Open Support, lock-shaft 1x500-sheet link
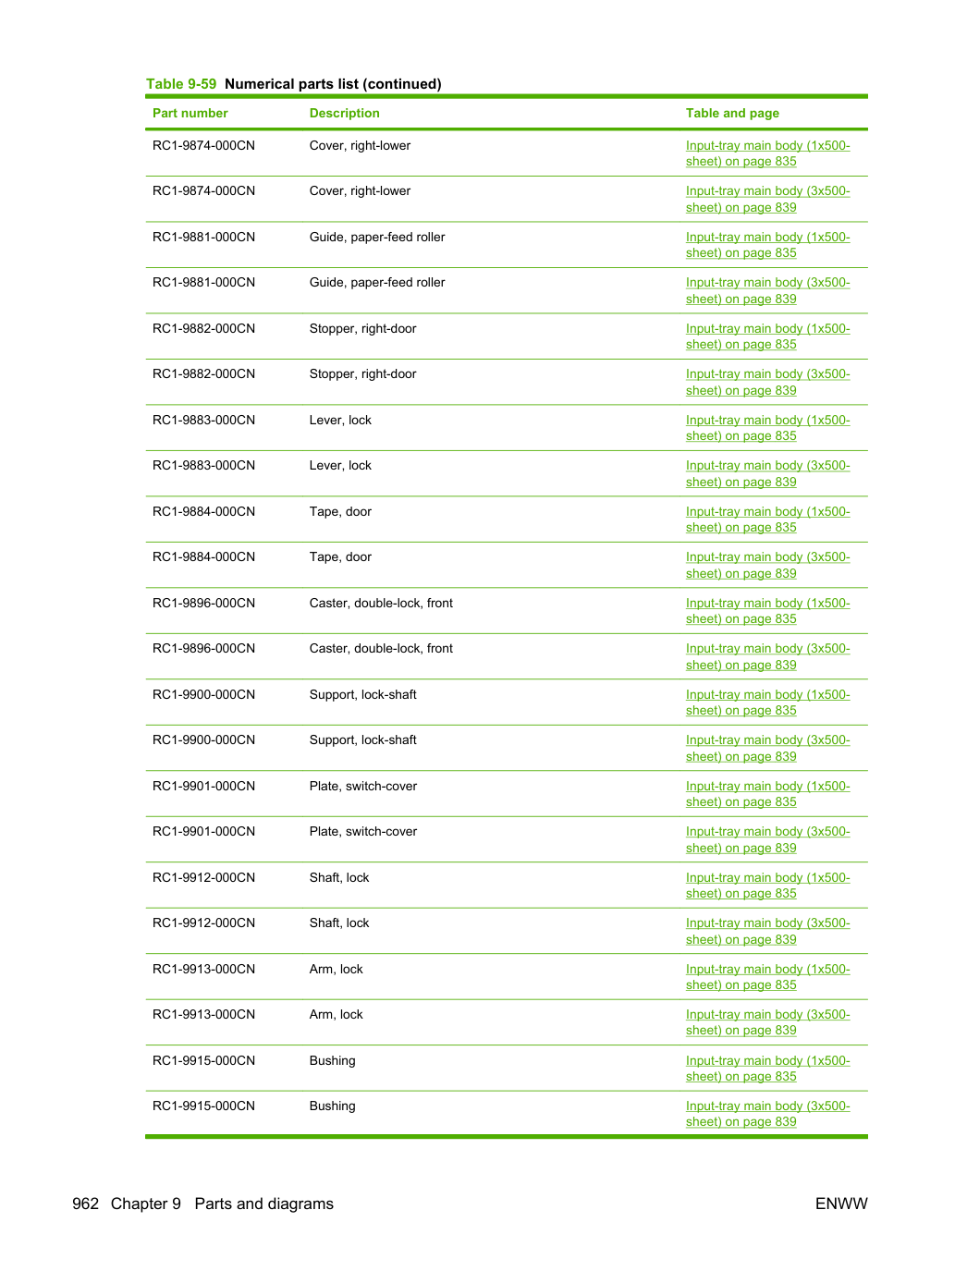 [767, 703]
